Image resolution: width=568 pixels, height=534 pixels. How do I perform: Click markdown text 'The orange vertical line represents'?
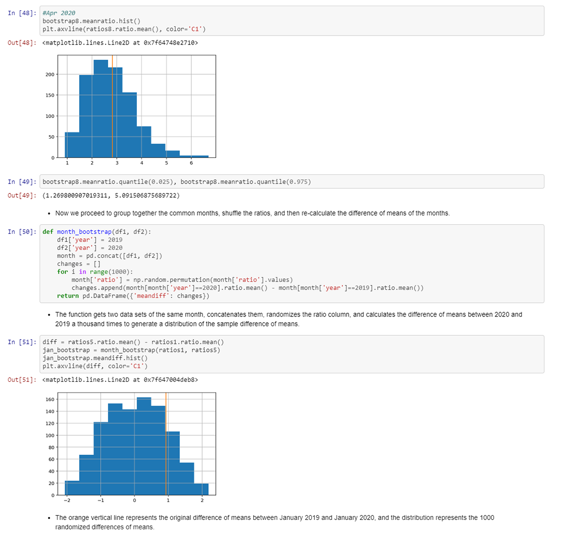[x=275, y=522]
